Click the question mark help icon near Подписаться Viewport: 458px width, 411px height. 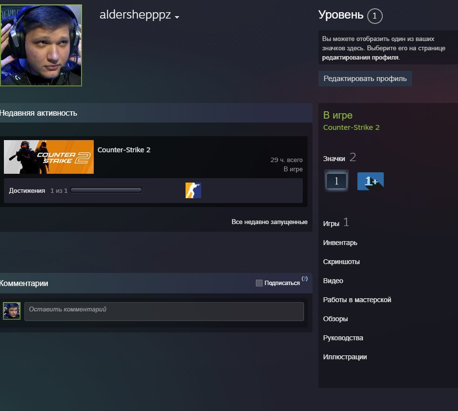click(x=305, y=279)
